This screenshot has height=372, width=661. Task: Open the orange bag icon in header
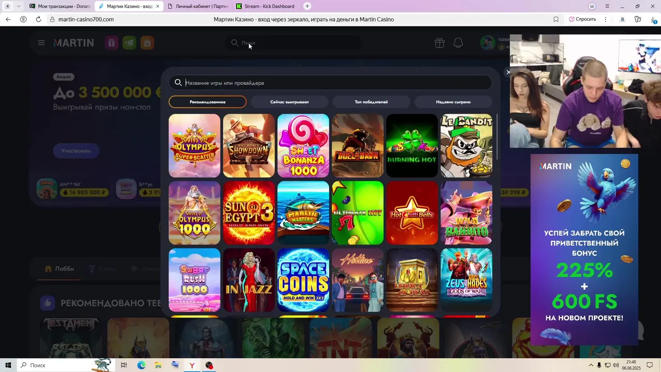(x=147, y=43)
